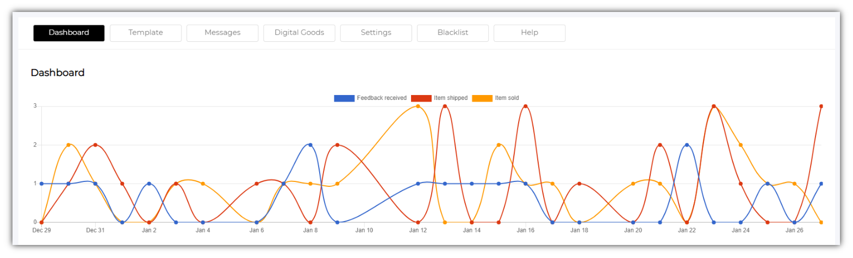Select the blue data point peaking at Jan 8
The width and height of the screenshot is (853, 258).
pos(310,145)
